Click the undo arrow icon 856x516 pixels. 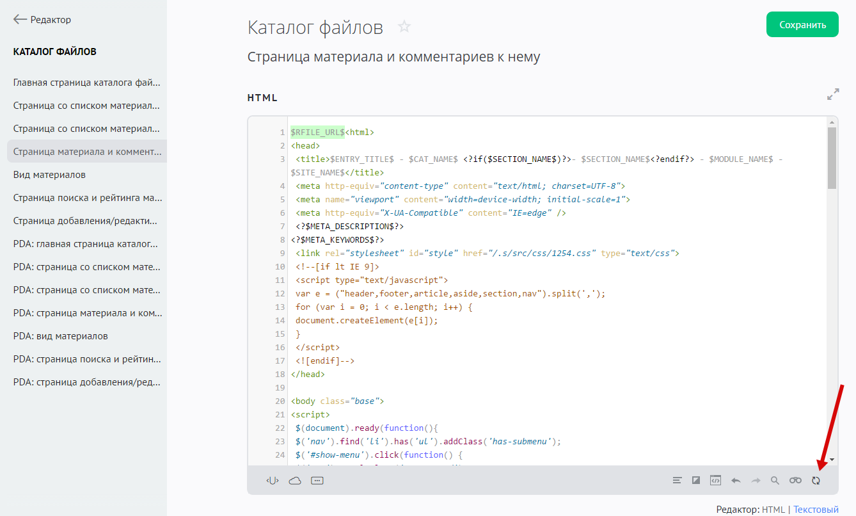(736, 481)
